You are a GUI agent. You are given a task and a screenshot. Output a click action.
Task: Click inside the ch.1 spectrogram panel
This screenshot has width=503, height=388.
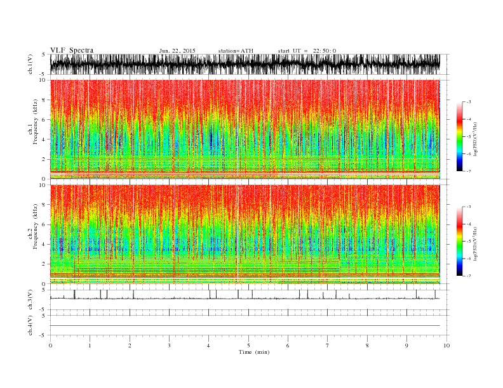click(245, 129)
